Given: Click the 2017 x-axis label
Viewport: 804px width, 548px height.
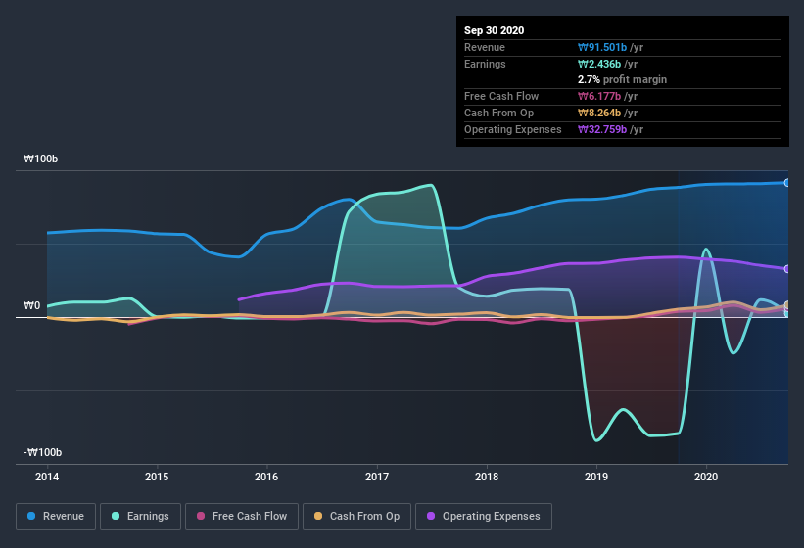Looking at the screenshot, I should coord(377,478).
